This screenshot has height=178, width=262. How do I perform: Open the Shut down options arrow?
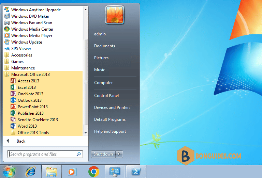119,154
